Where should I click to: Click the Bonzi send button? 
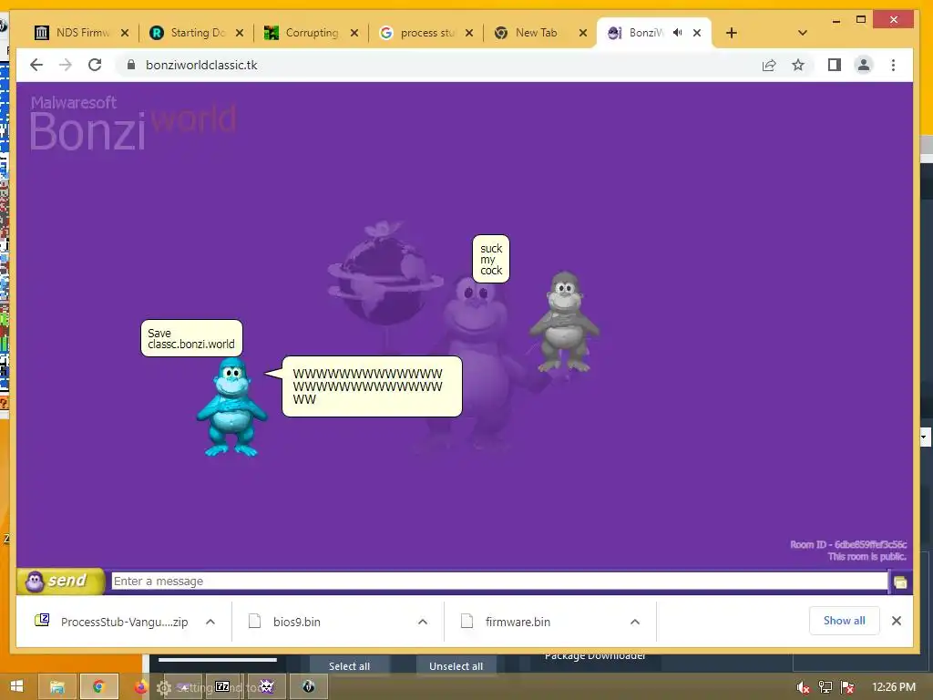tap(61, 581)
